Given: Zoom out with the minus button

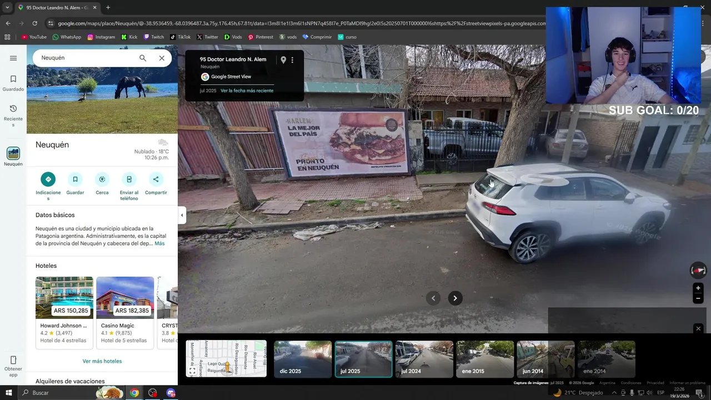Looking at the screenshot, I should tap(698, 298).
